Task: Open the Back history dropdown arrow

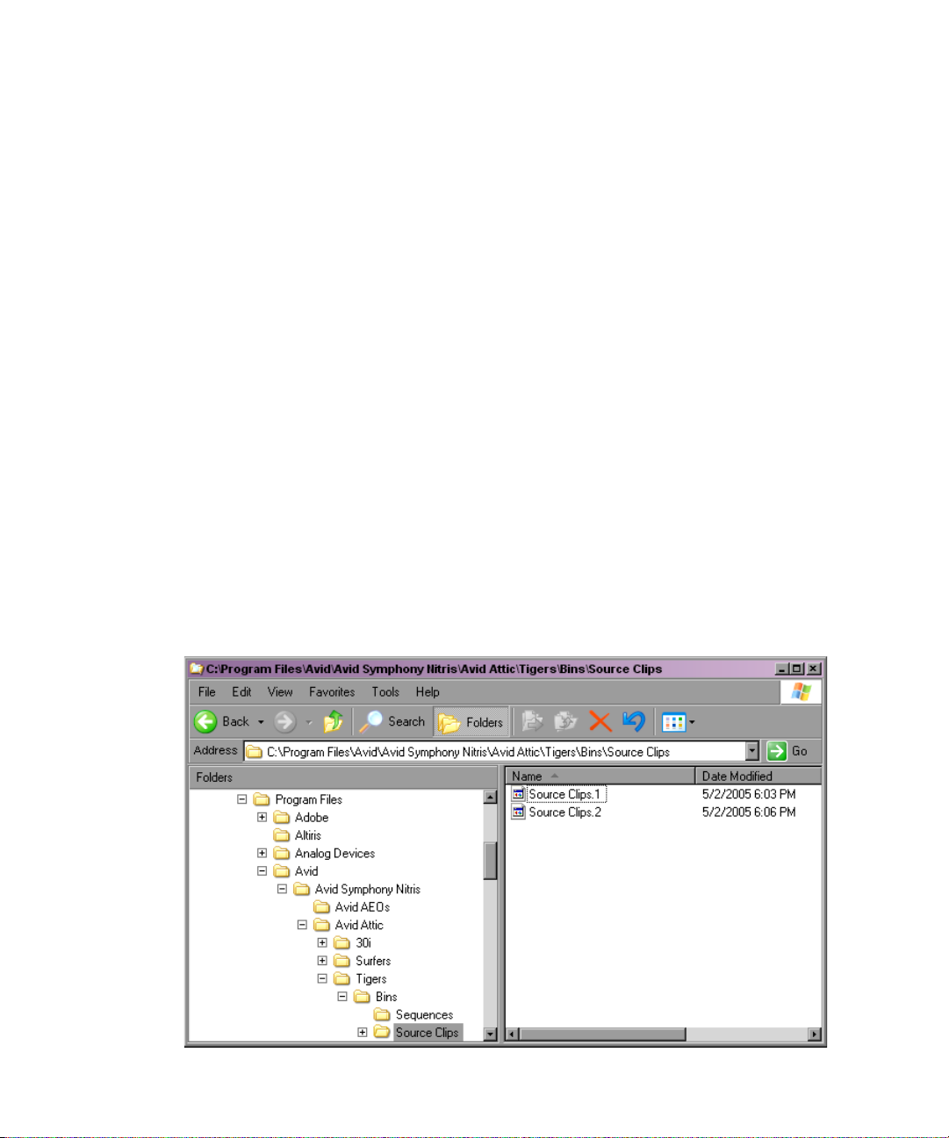Action: (261, 722)
